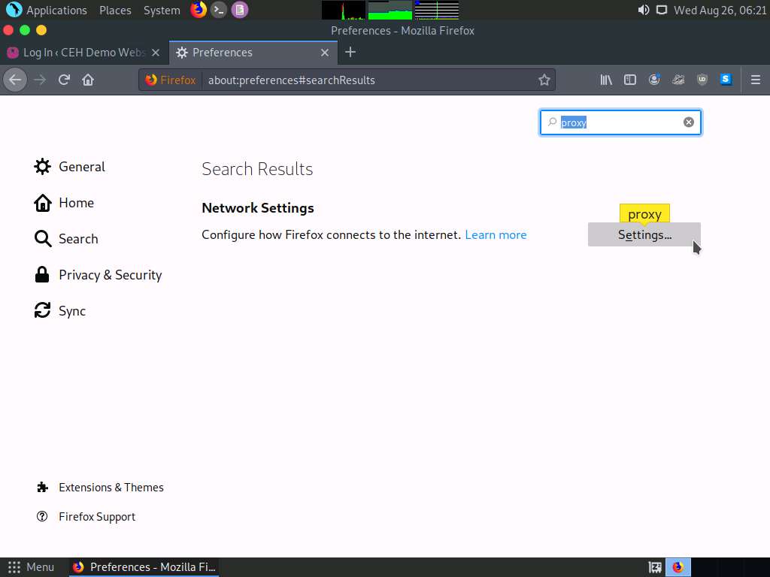
Task: Click the uBlock Origin shield icon
Action: [x=702, y=80]
